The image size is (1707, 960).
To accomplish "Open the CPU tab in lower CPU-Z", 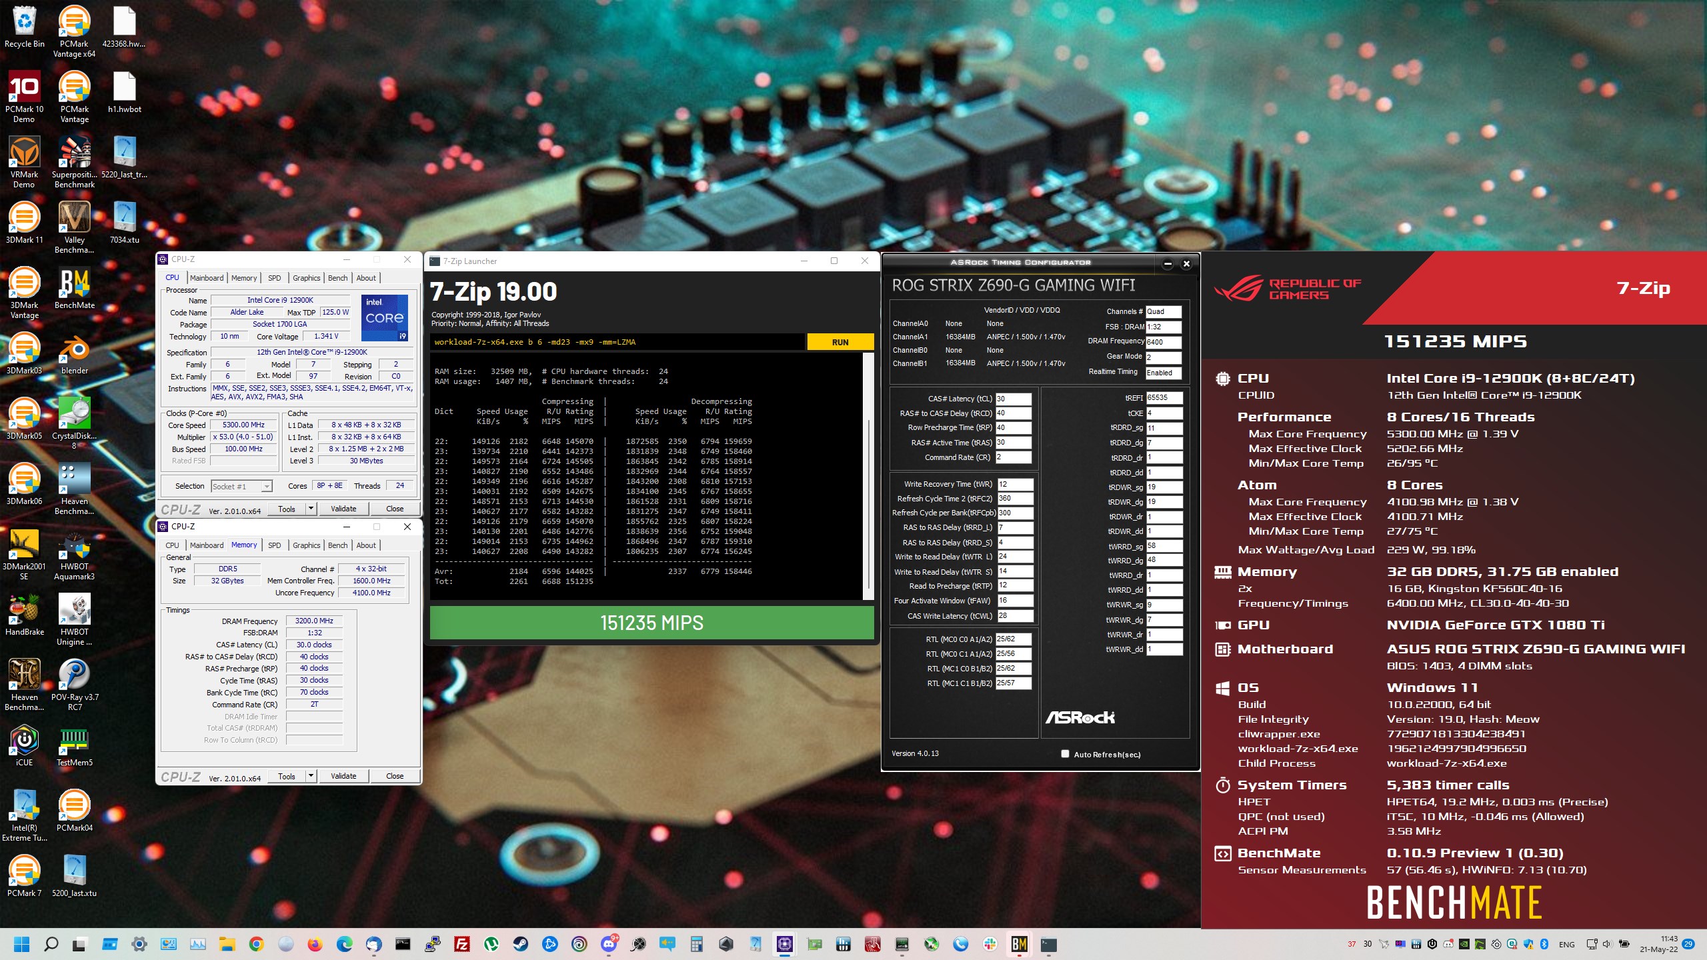I will [x=172, y=545].
